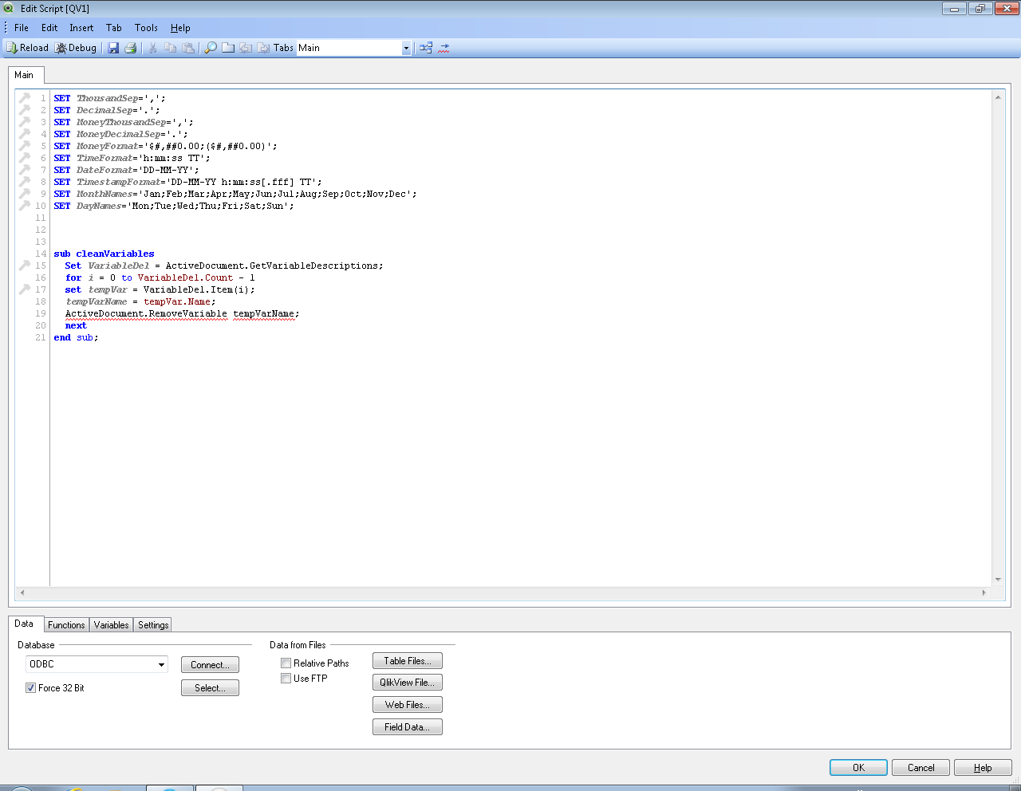This screenshot has height=791, width=1021.
Task: Add a new script tab icon
Action: (228, 48)
